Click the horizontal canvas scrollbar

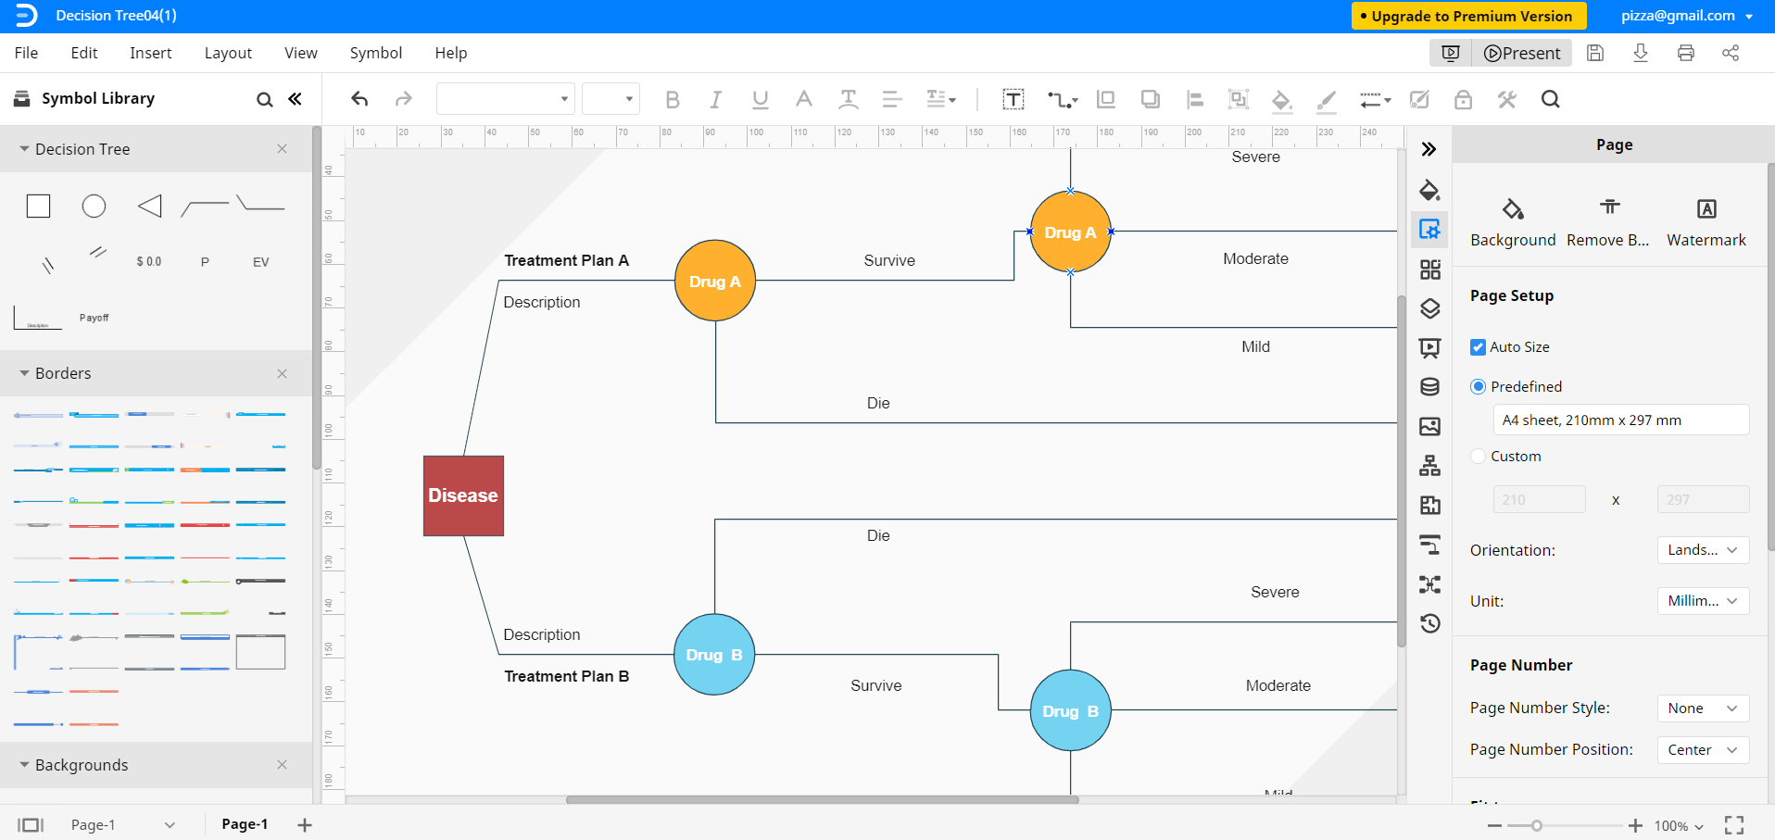(x=820, y=800)
